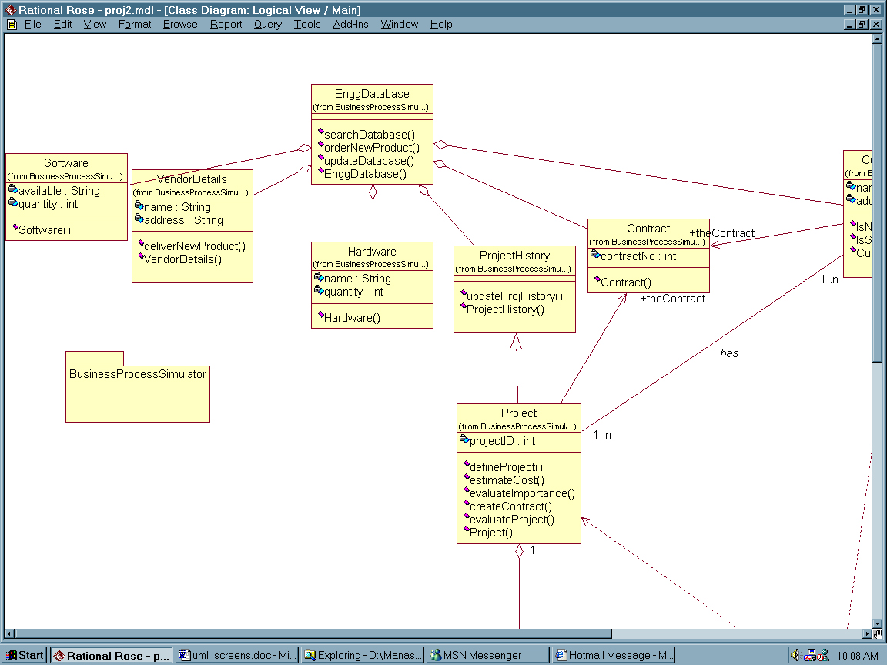Select the EnggDatabase class name
The height and width of the screenshot is (665, 887).
(x=372, y=94)
